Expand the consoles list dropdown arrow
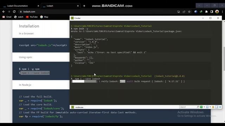Screen dimensions: 225x126 click(x=210, y=107)
